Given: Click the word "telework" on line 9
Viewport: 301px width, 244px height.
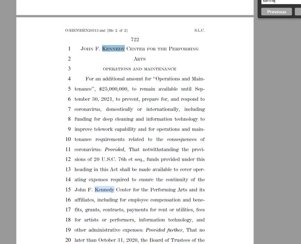Looking at the screenshot, I should pos(103,129).
